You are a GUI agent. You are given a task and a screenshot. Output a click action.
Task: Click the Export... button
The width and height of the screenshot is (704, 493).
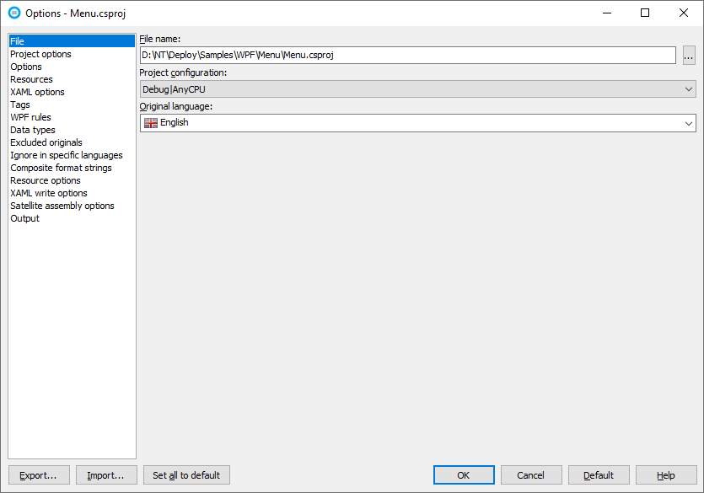pos(39,475)
